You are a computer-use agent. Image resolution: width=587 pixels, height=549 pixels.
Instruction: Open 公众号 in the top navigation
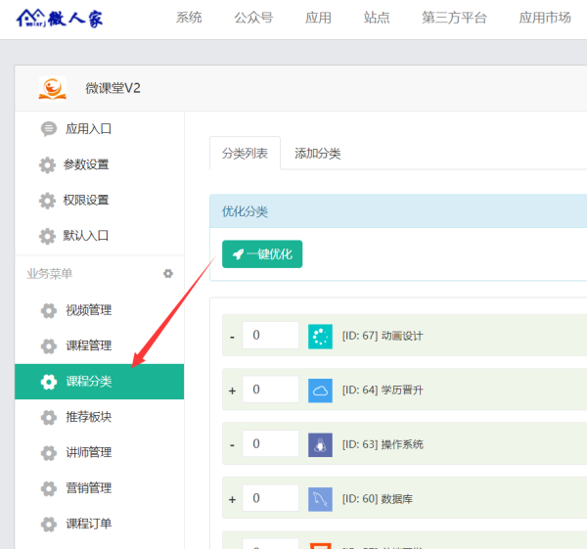point(253,18)
